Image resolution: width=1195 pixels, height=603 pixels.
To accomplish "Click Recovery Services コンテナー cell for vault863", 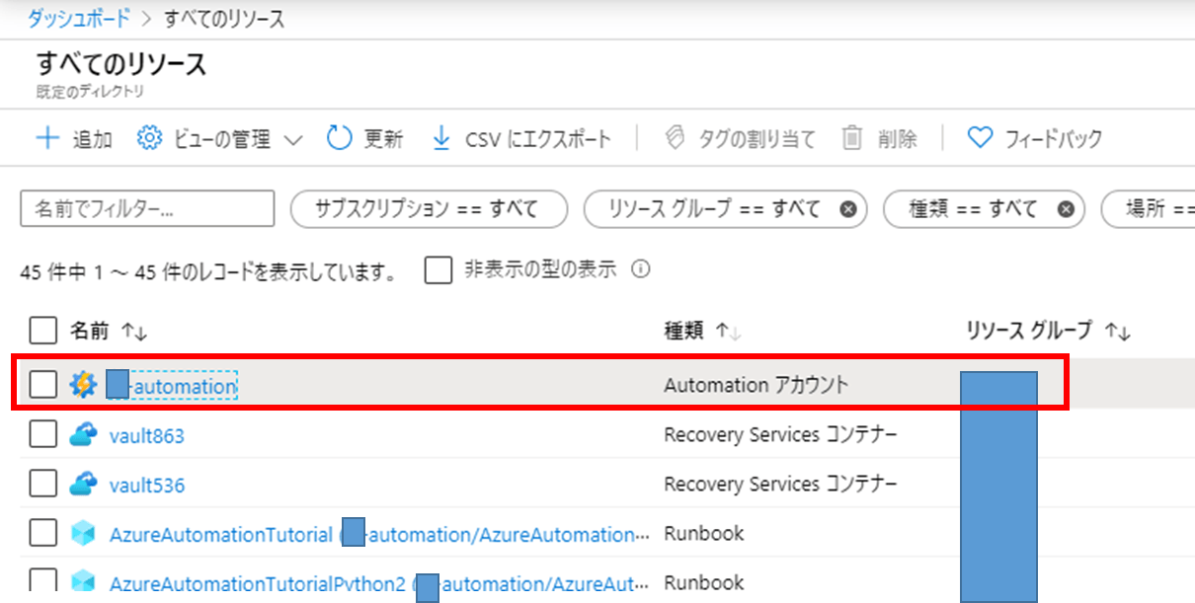I will coord(780,434).
